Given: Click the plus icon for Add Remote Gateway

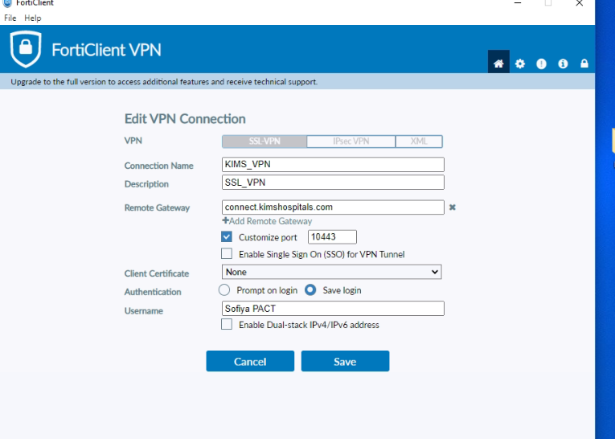Looking at the screenshot, I should tap(225, 220).
